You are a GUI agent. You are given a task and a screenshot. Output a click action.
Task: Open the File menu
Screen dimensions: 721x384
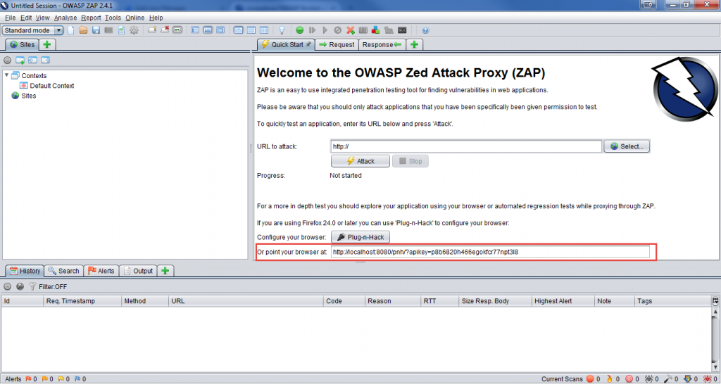(10, 18)
